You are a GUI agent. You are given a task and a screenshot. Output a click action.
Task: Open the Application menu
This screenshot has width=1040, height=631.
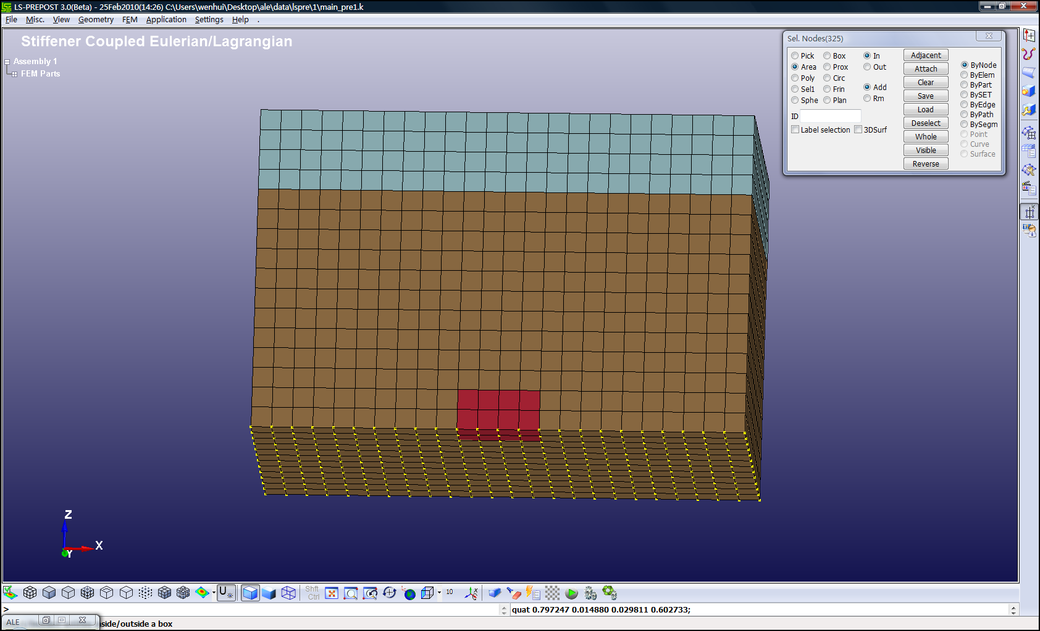pos(166,20)
